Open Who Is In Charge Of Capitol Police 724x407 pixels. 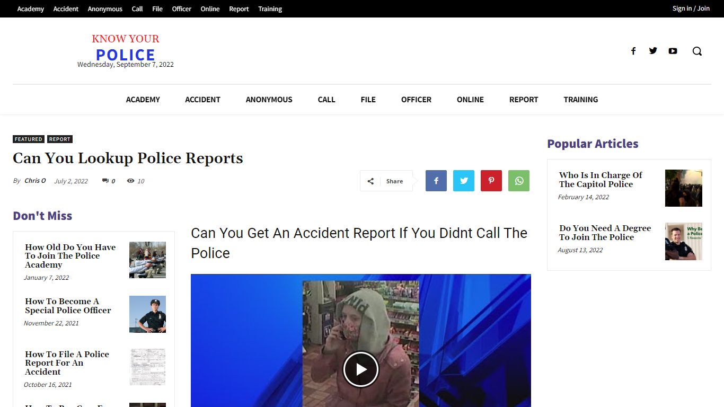click(601, 180)
